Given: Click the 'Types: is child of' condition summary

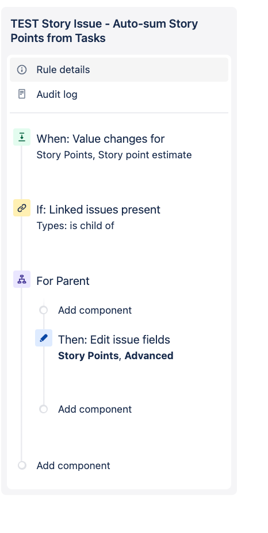Looking at the screenshot, I should (x=75, y=226).
